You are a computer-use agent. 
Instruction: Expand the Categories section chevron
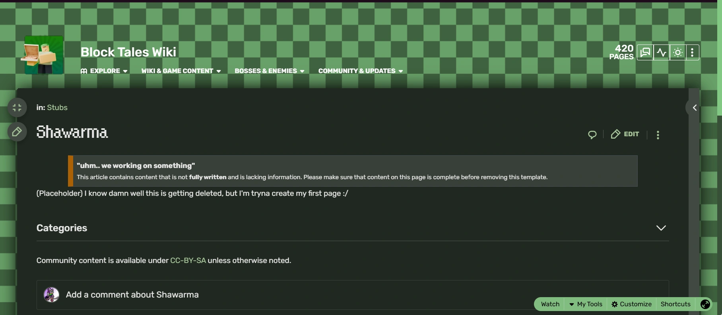(661, 228)
